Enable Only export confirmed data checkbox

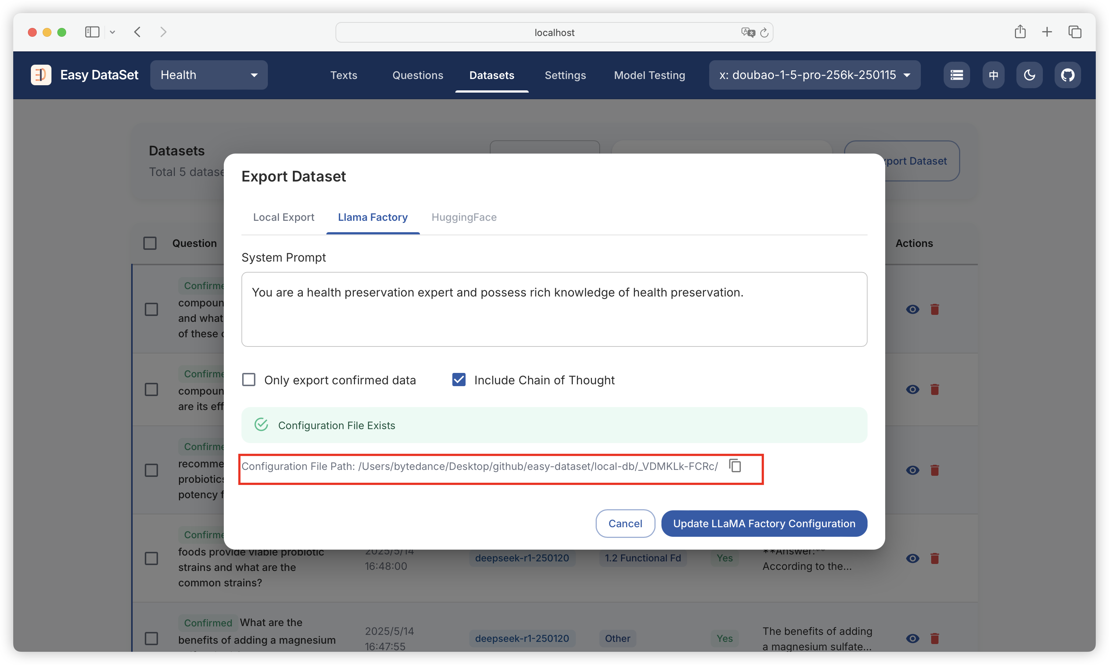point(249,380)
